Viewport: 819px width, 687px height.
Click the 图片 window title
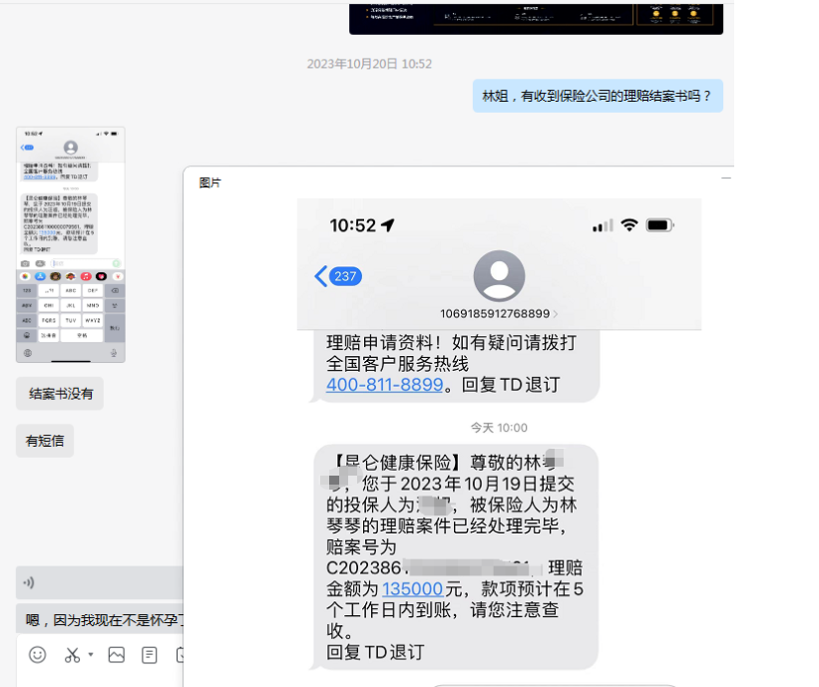209,182
